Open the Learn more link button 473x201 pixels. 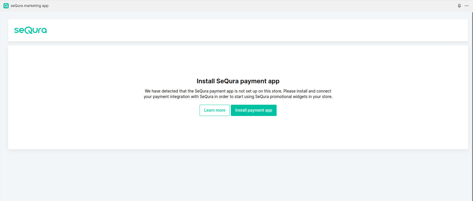214,110
